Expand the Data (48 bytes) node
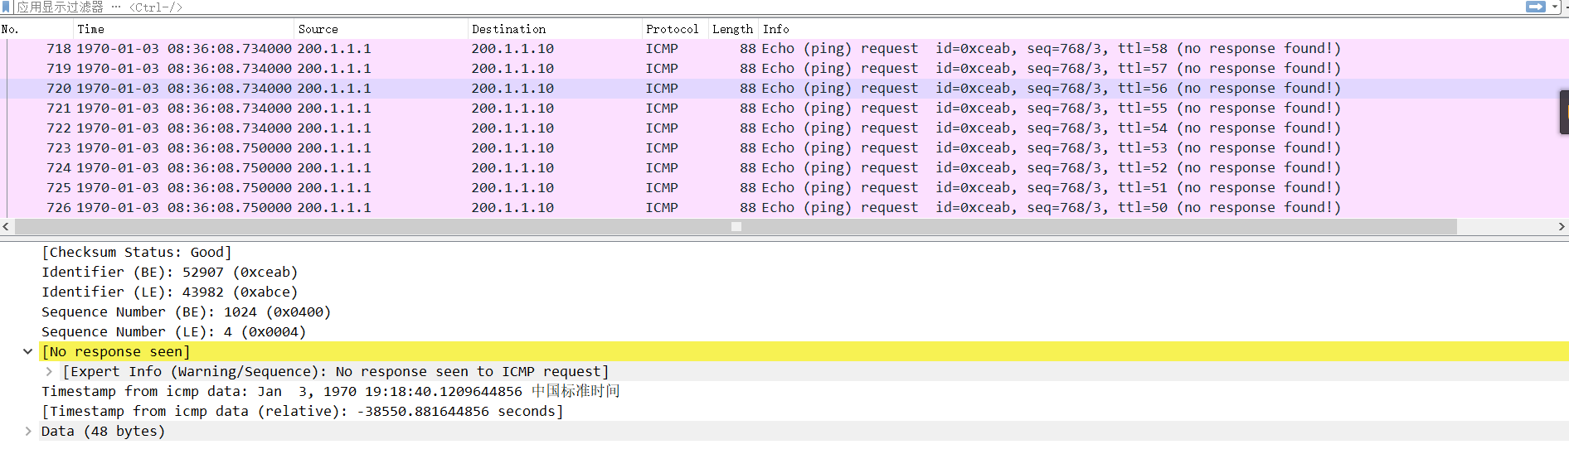This screenshot has height=454, width=1569. [27, 431]
